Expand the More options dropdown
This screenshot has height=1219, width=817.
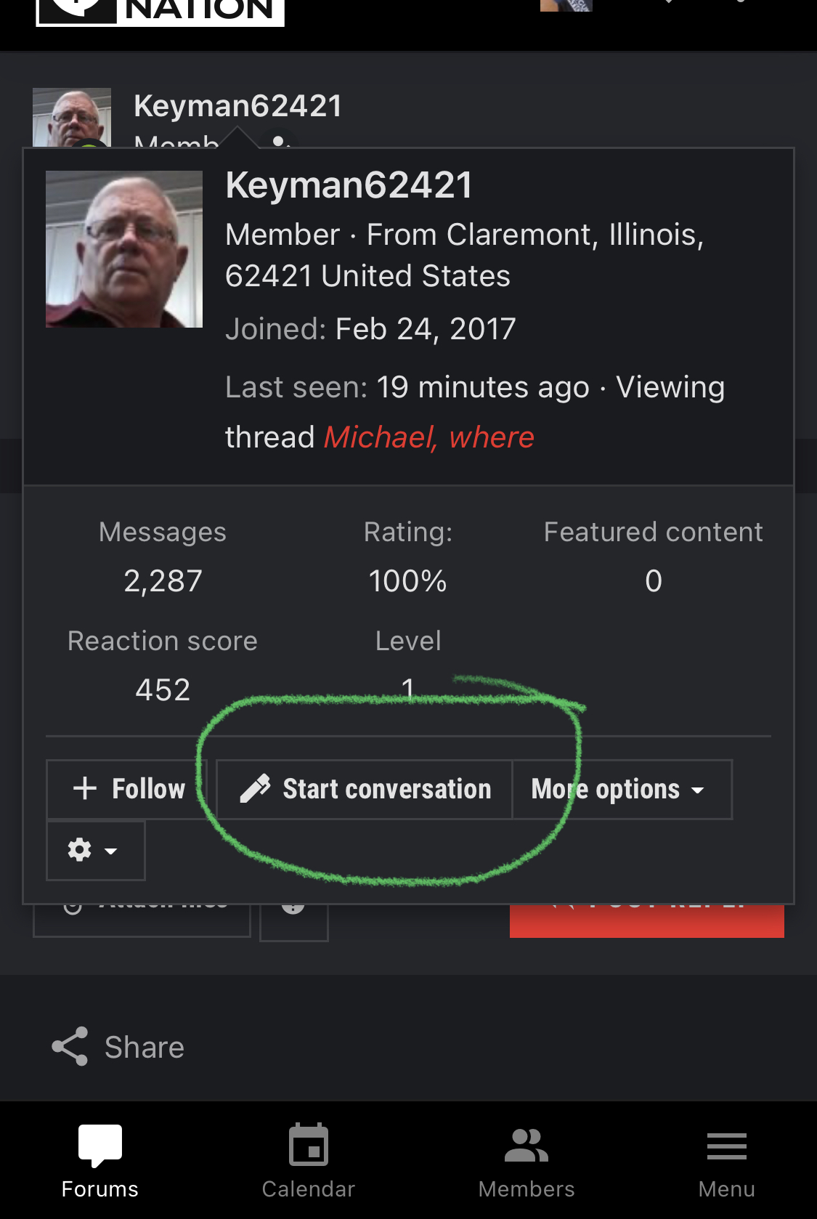(622, 790)
